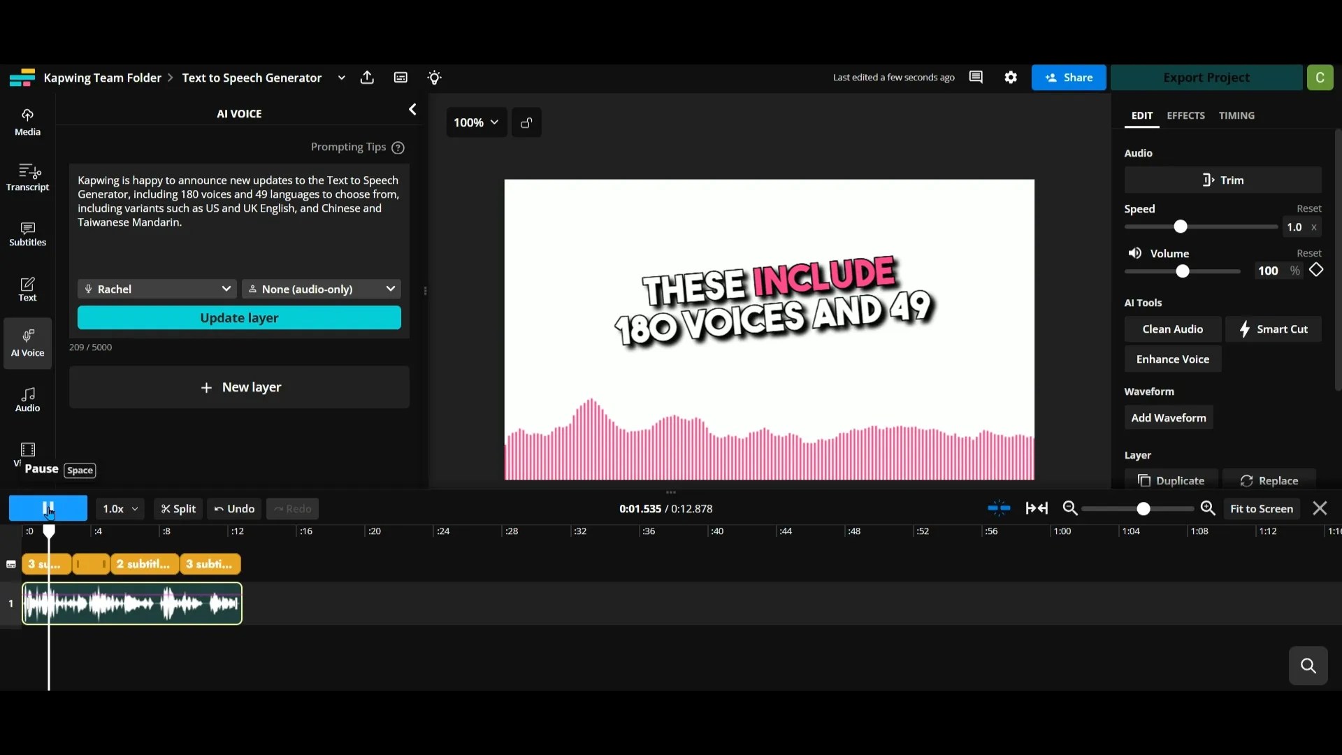Switch to the TIMING tab
Screen dimensions: 1342x755
point(1236,115)
